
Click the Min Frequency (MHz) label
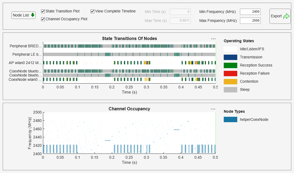coord(218,12)
